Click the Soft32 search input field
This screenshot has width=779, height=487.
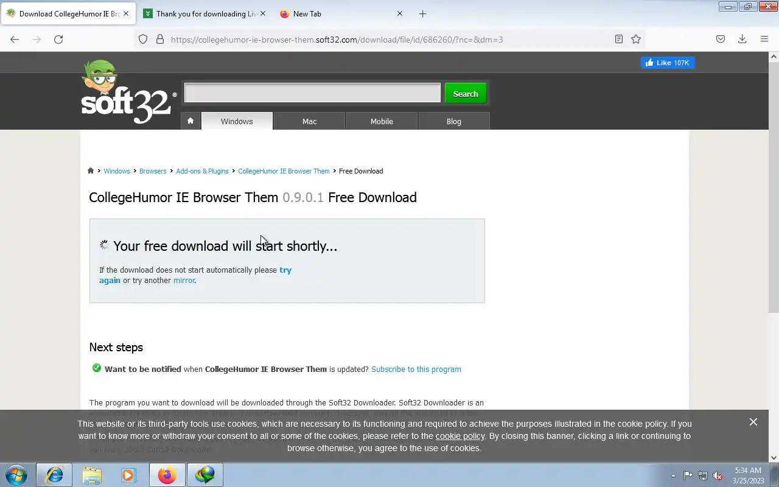pyautogui.click(x=312, y=93)
